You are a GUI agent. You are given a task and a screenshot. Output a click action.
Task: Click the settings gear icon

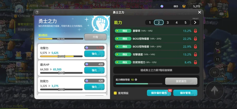pos(218,43)
